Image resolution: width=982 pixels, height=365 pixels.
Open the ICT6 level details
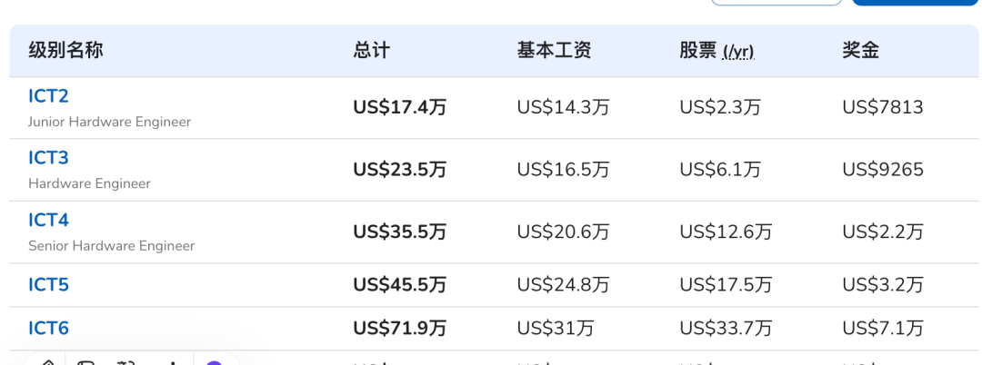(x=48, y=329)
